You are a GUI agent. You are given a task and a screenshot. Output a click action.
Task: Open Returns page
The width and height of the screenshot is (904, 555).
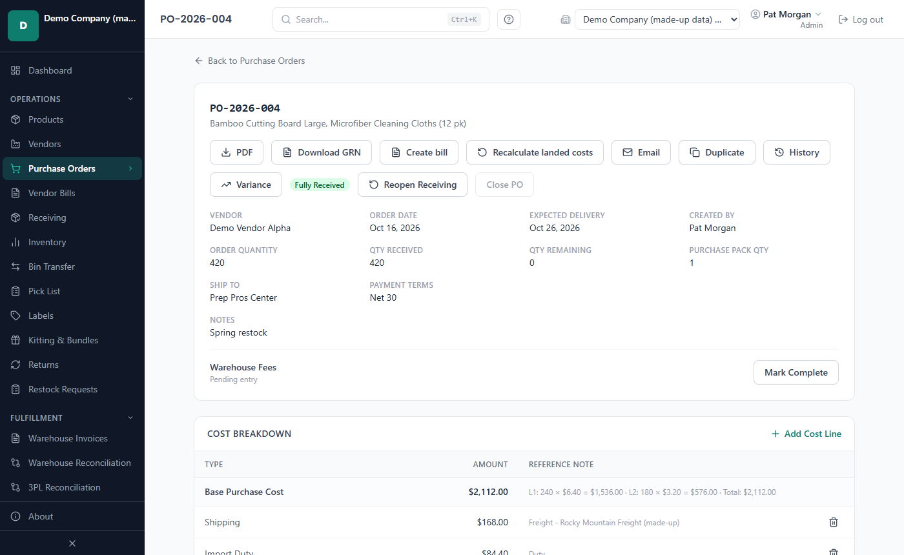click(72, 365)
